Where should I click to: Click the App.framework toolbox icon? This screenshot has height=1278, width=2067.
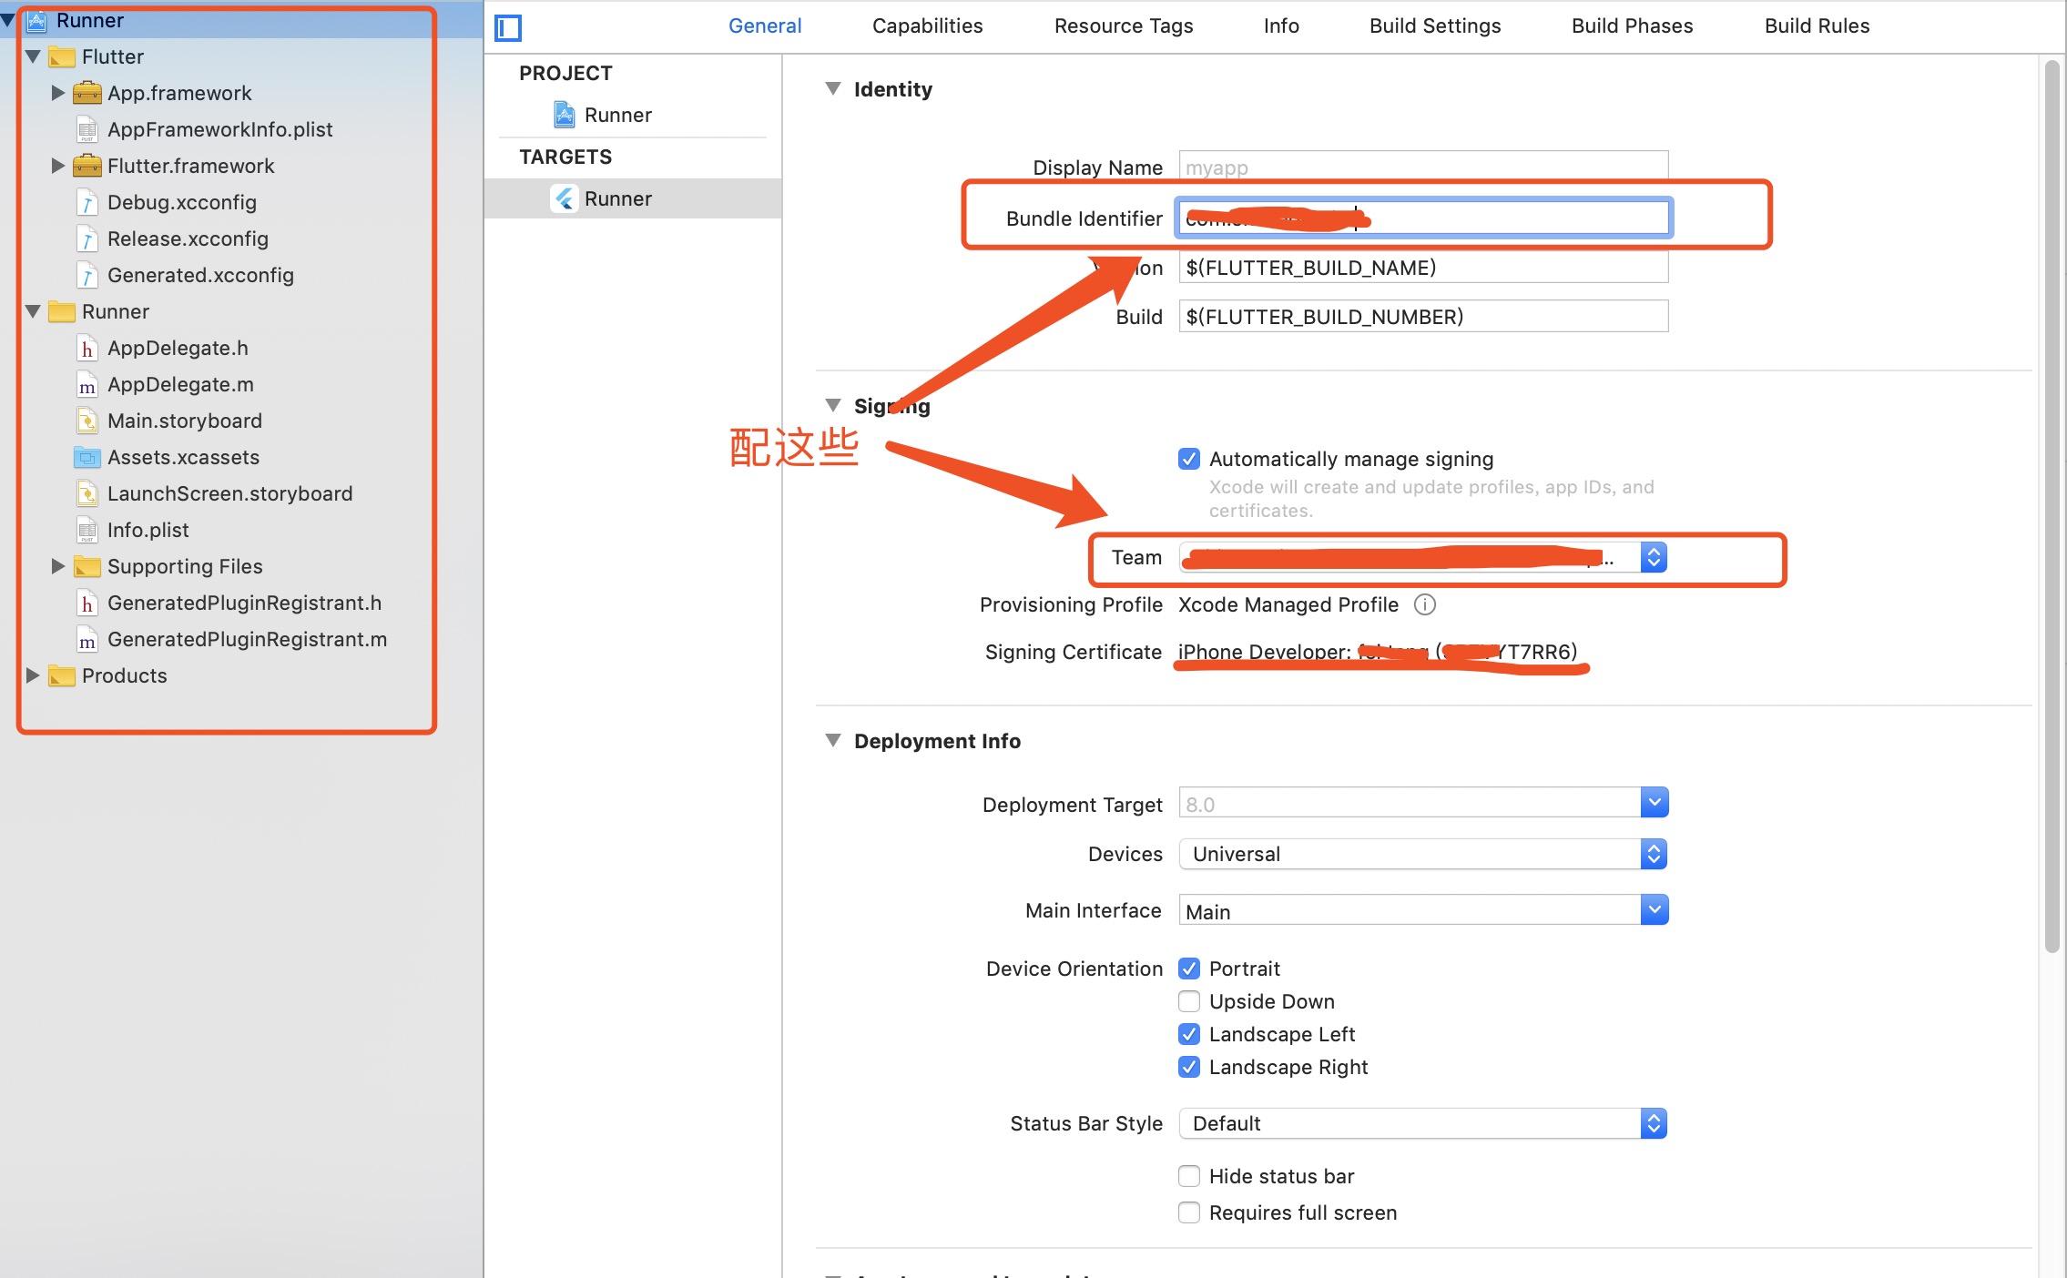[87, 93]
